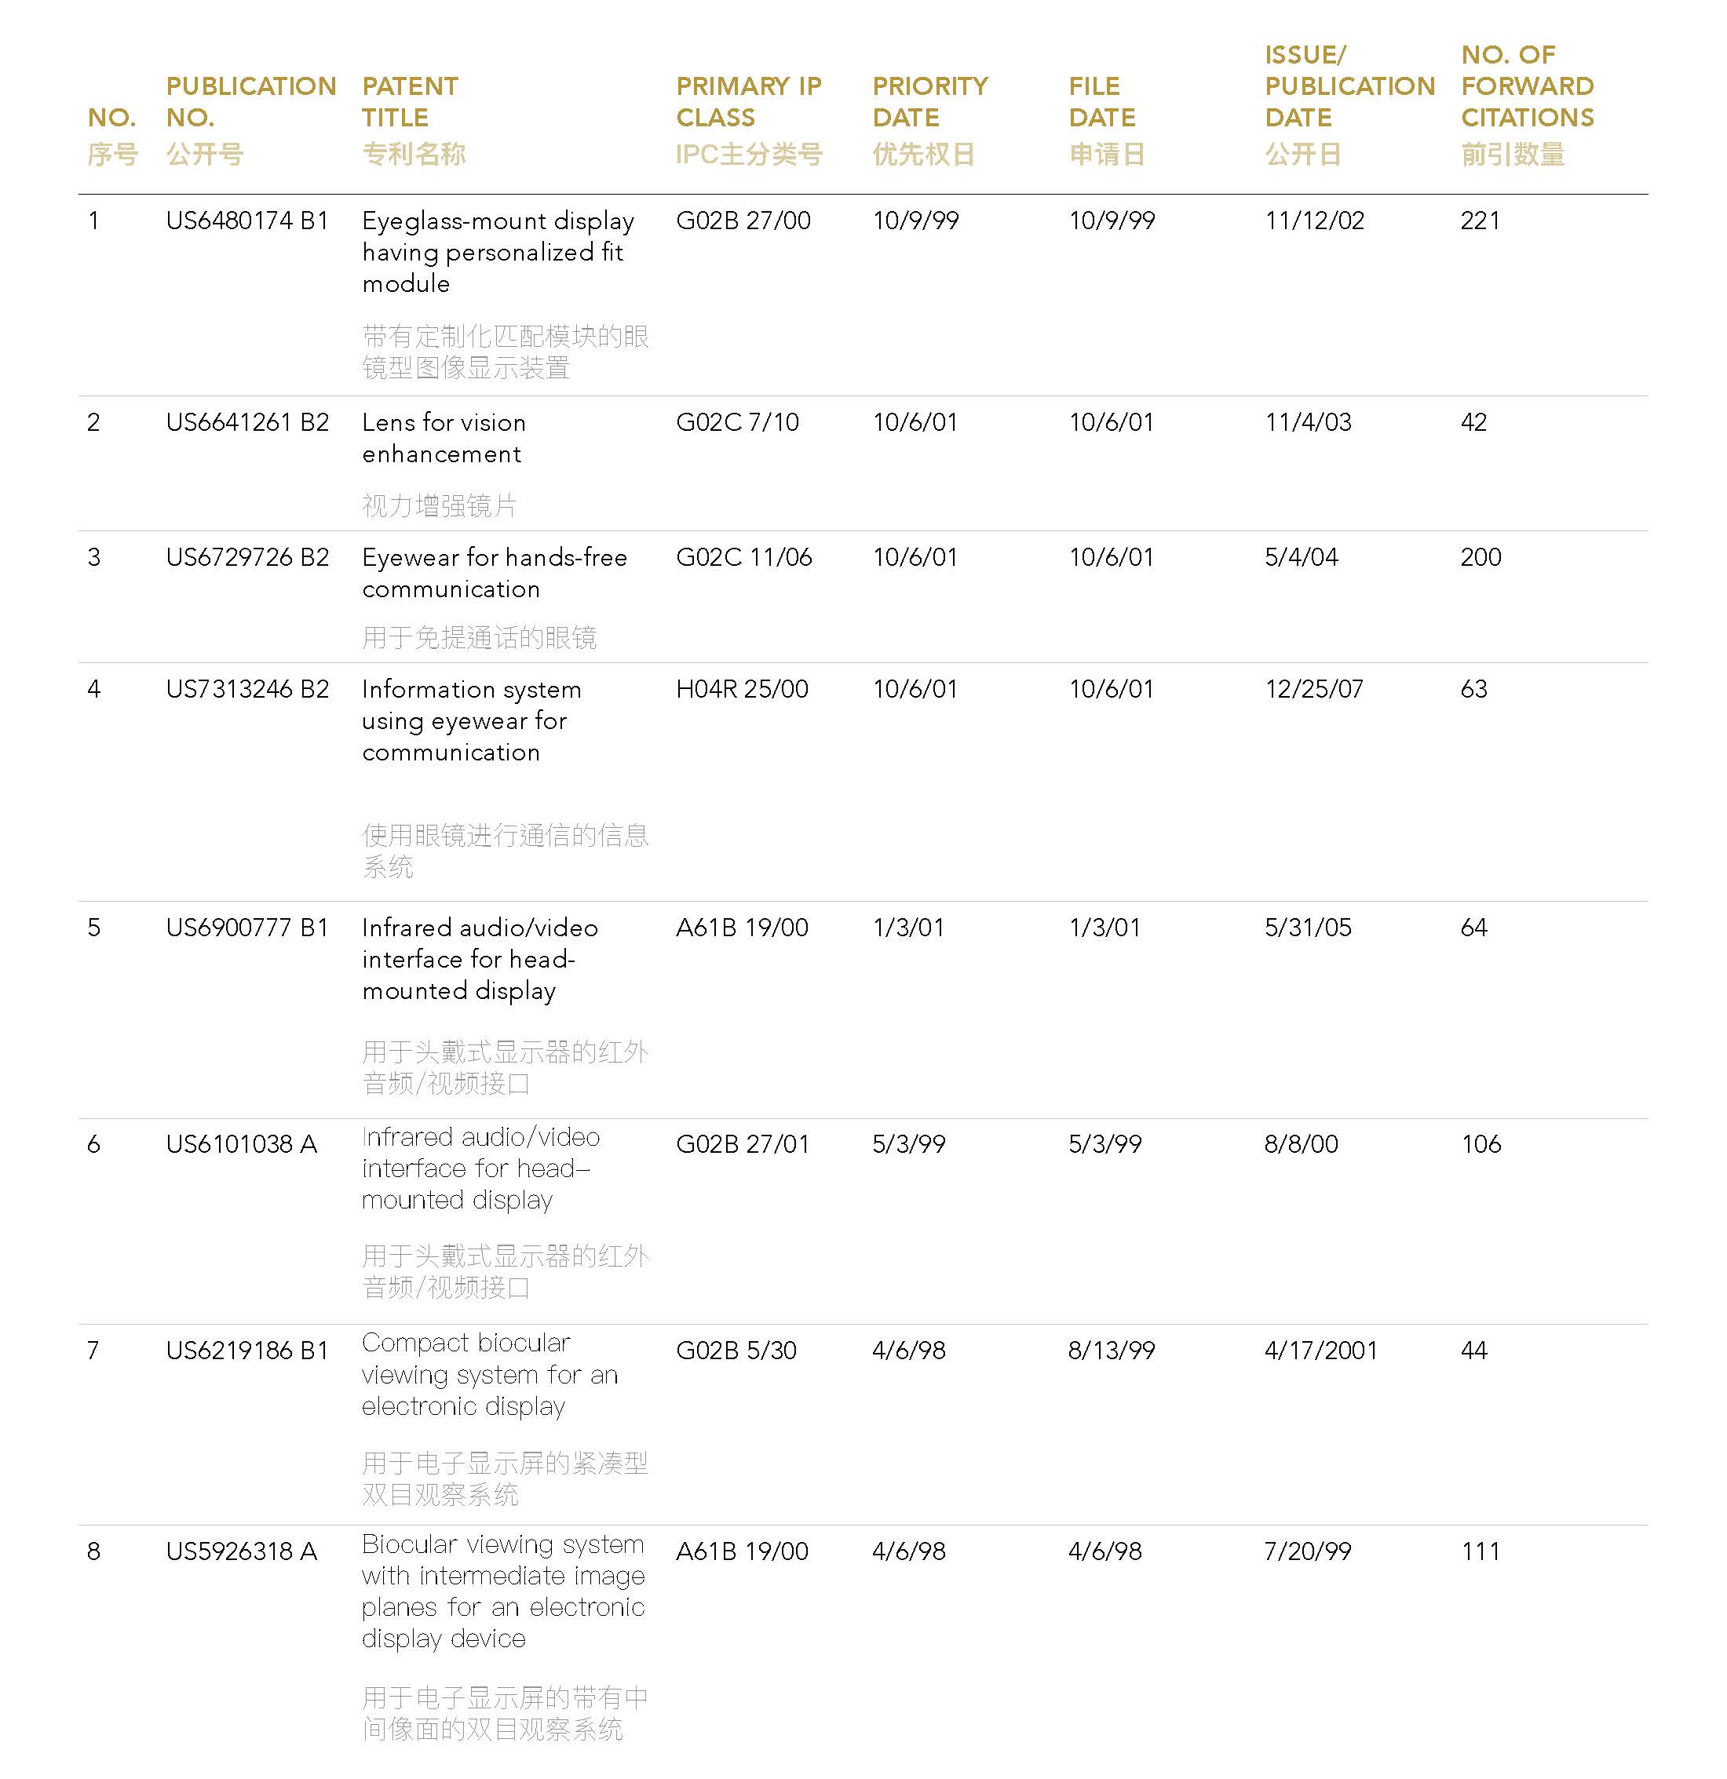The image size is (1727, 1779).
Task: Select publication number US6641261 B2
Action: click(247, 422)
